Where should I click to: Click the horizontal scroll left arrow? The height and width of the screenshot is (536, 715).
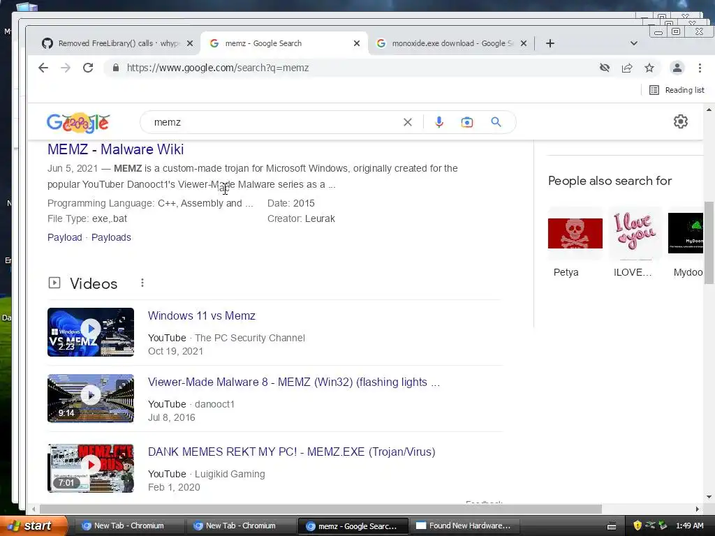pos(34,509)
